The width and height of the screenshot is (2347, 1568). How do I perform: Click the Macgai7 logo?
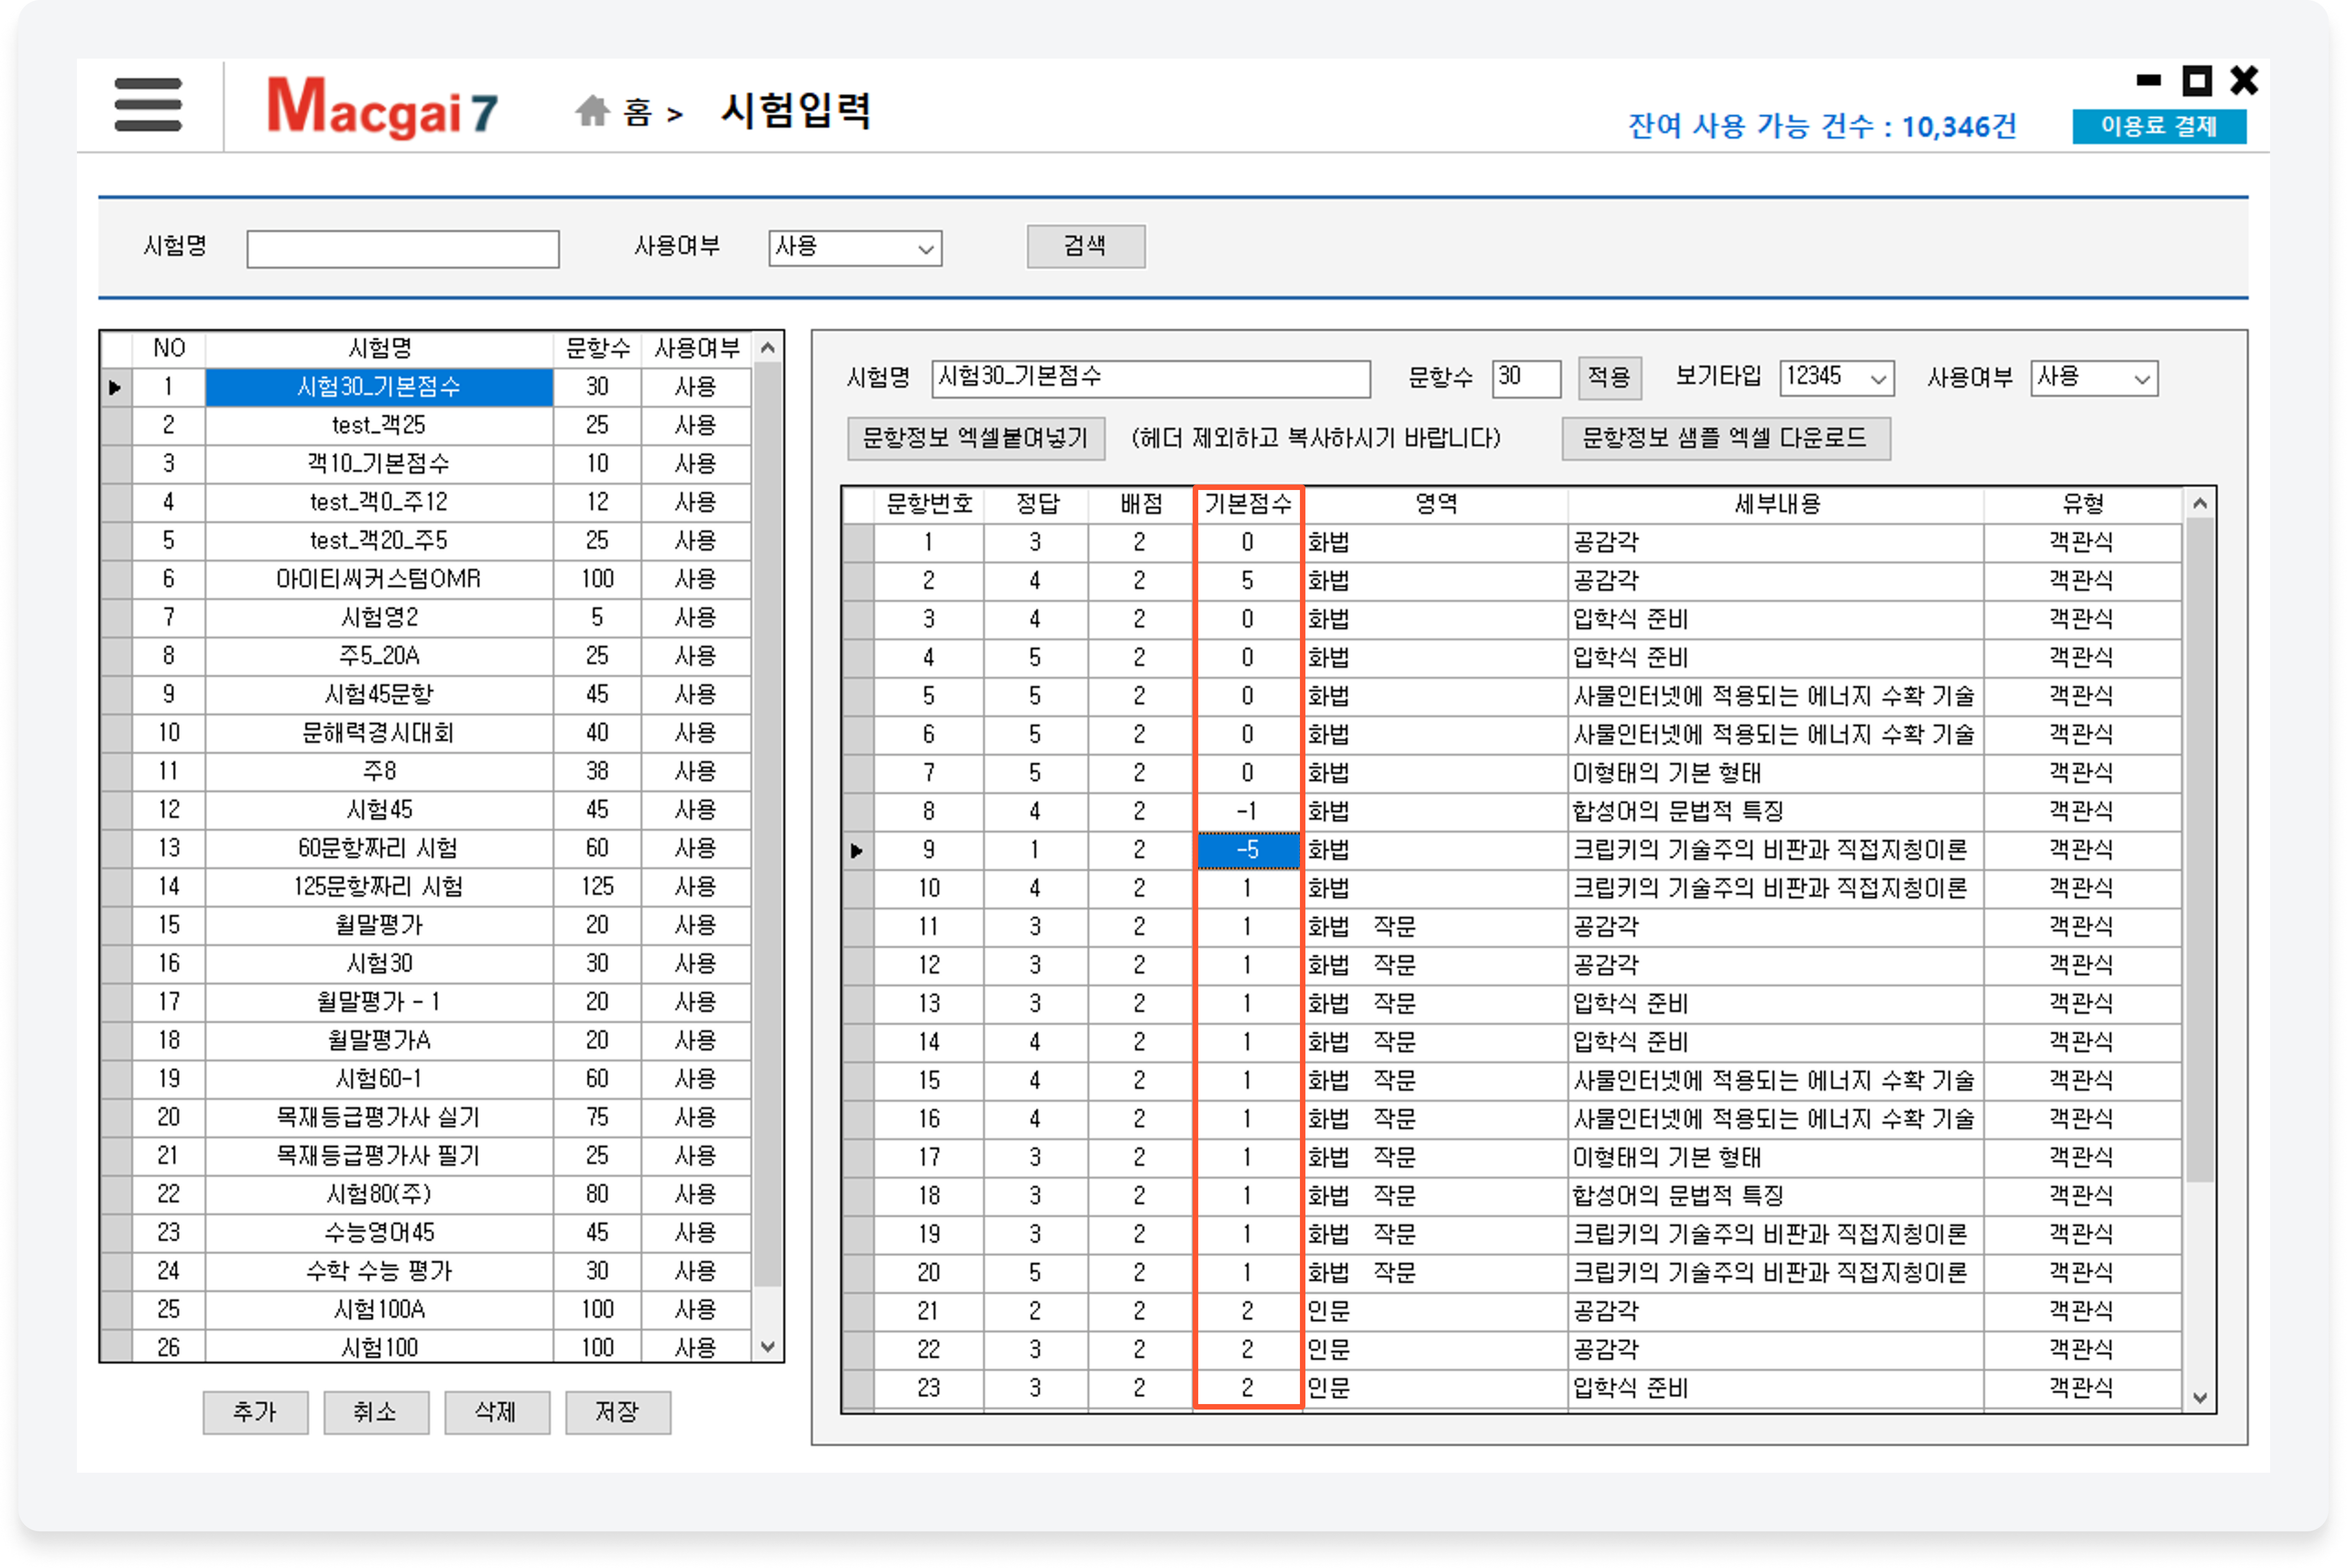point(382,107)
